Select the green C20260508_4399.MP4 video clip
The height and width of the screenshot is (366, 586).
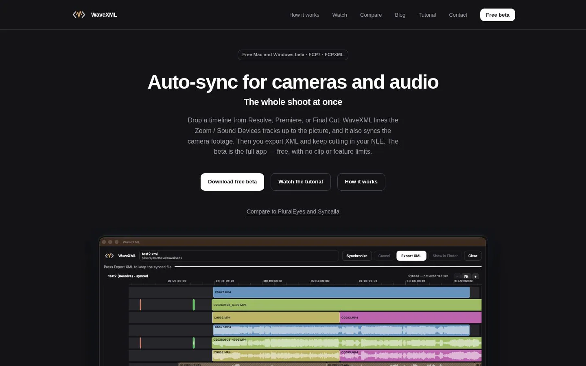pos(347,305)
